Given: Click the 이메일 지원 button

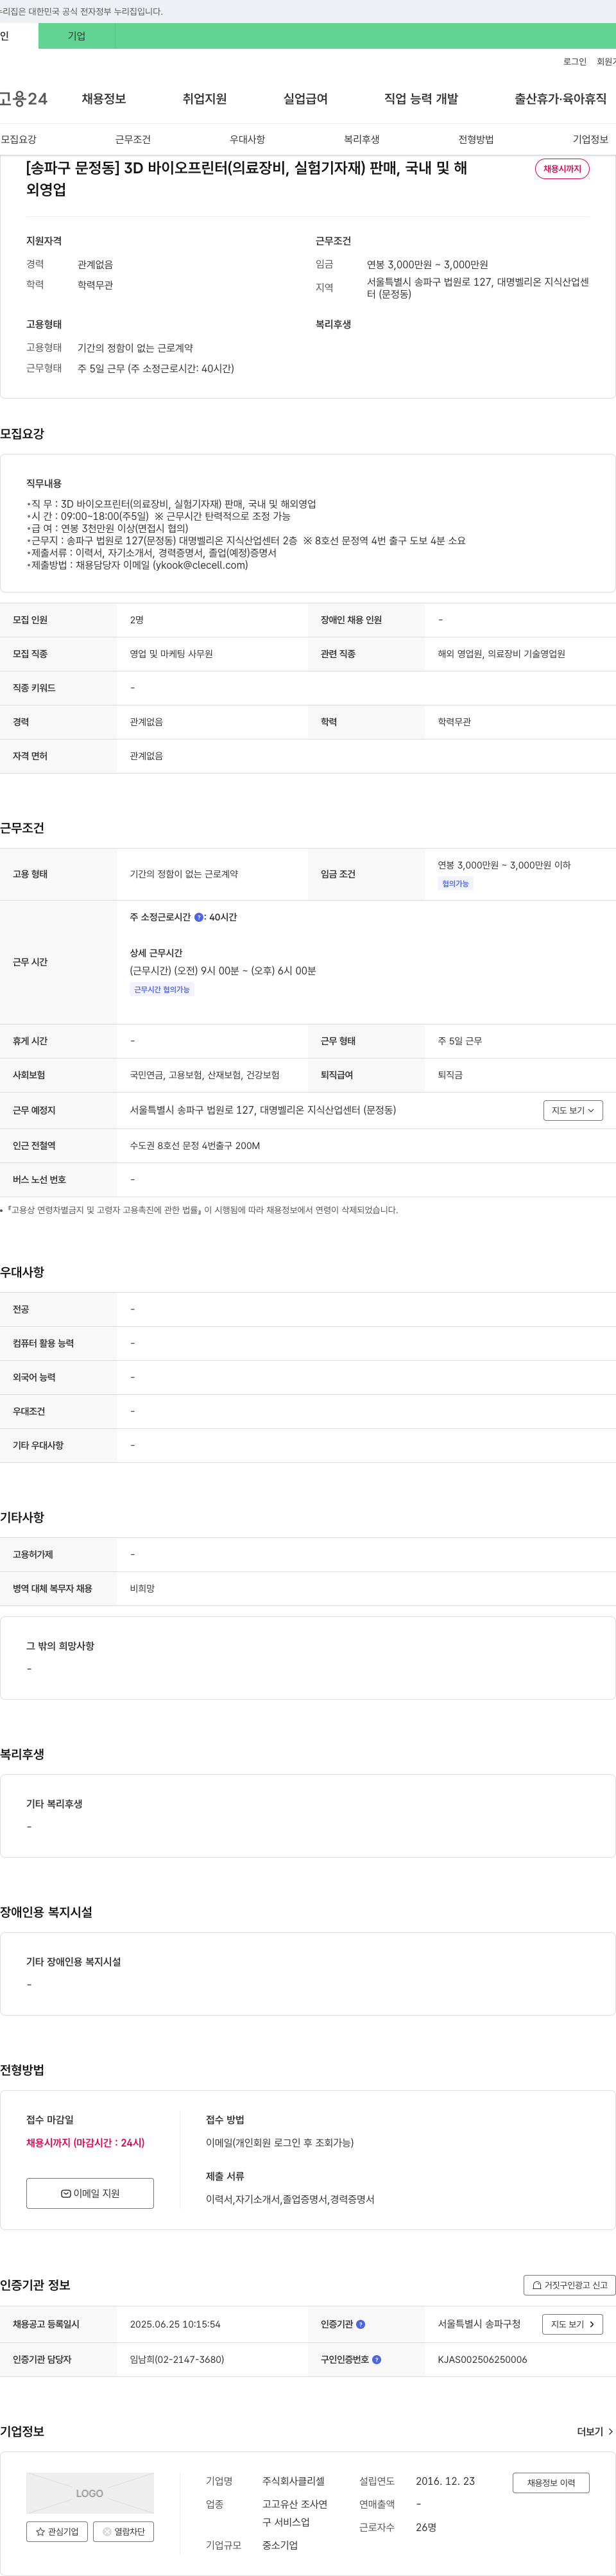Looking at the screenshot, I should (x=90, y=2193).
